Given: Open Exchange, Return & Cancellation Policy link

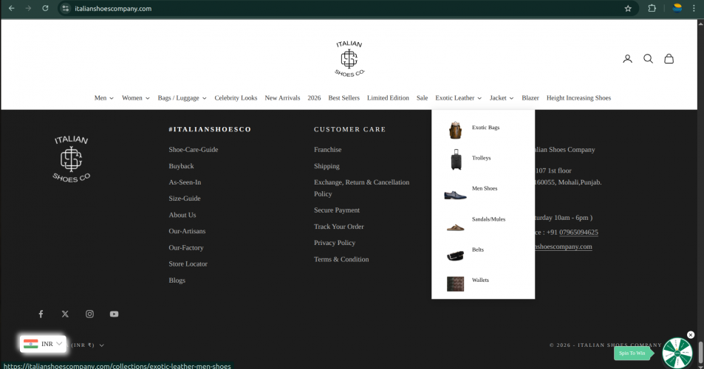Looking at the screenshot, I should 361,188.
